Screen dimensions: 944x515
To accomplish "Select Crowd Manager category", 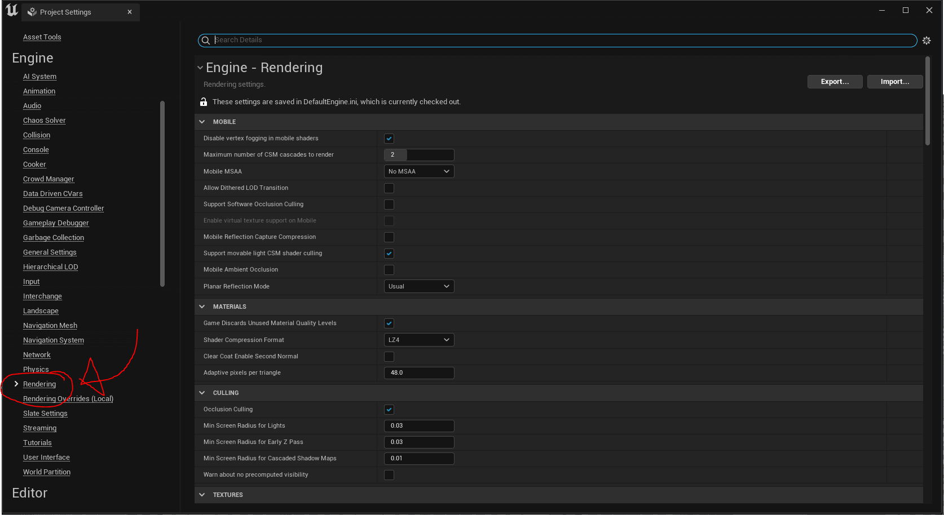I will (48, 179).
